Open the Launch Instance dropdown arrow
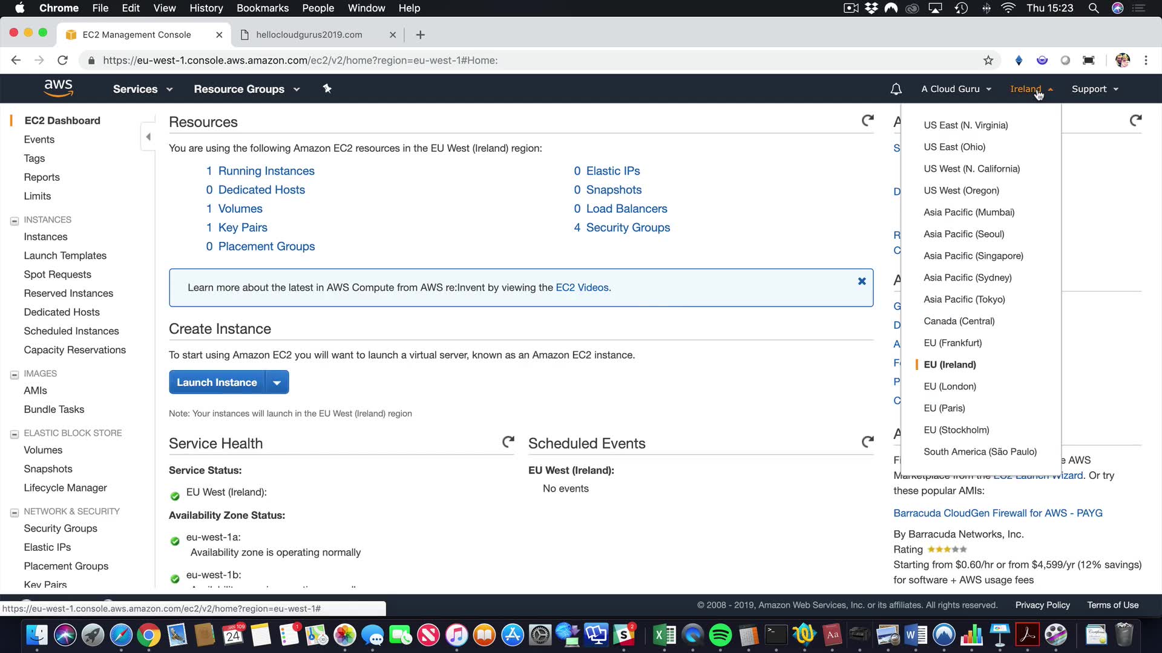1162x653 pixels. point(277,383)
